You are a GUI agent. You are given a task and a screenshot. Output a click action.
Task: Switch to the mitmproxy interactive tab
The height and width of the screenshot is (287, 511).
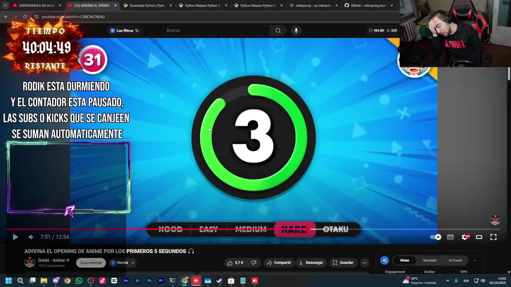[x=313, y=6]
